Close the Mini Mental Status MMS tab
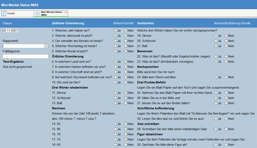This screenshot has width=257, height=148. (x=66, y=12)
